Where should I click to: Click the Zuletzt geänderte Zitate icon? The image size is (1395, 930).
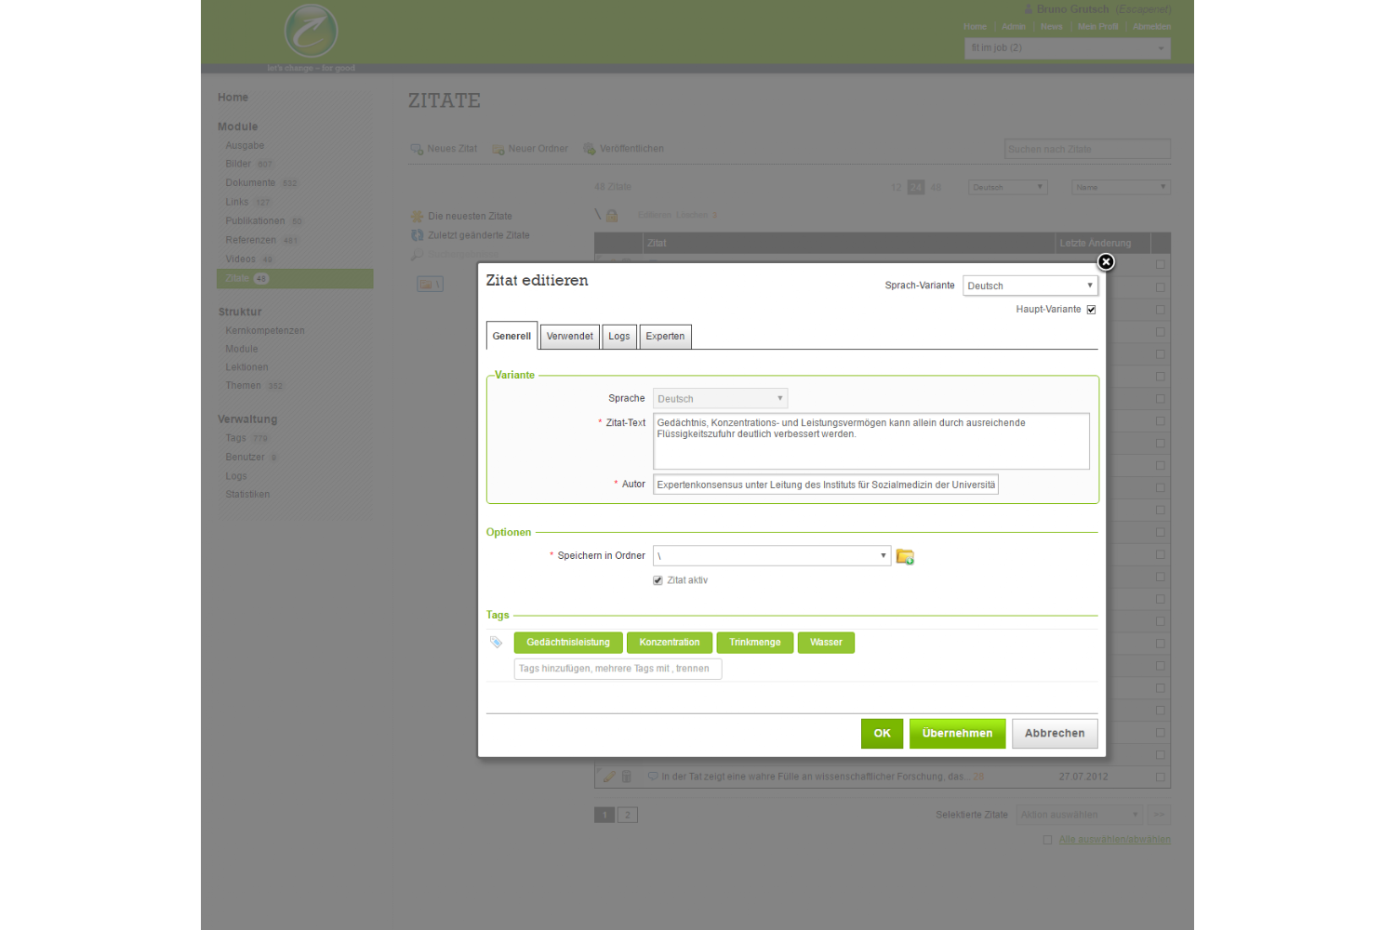tap(418, 235)
